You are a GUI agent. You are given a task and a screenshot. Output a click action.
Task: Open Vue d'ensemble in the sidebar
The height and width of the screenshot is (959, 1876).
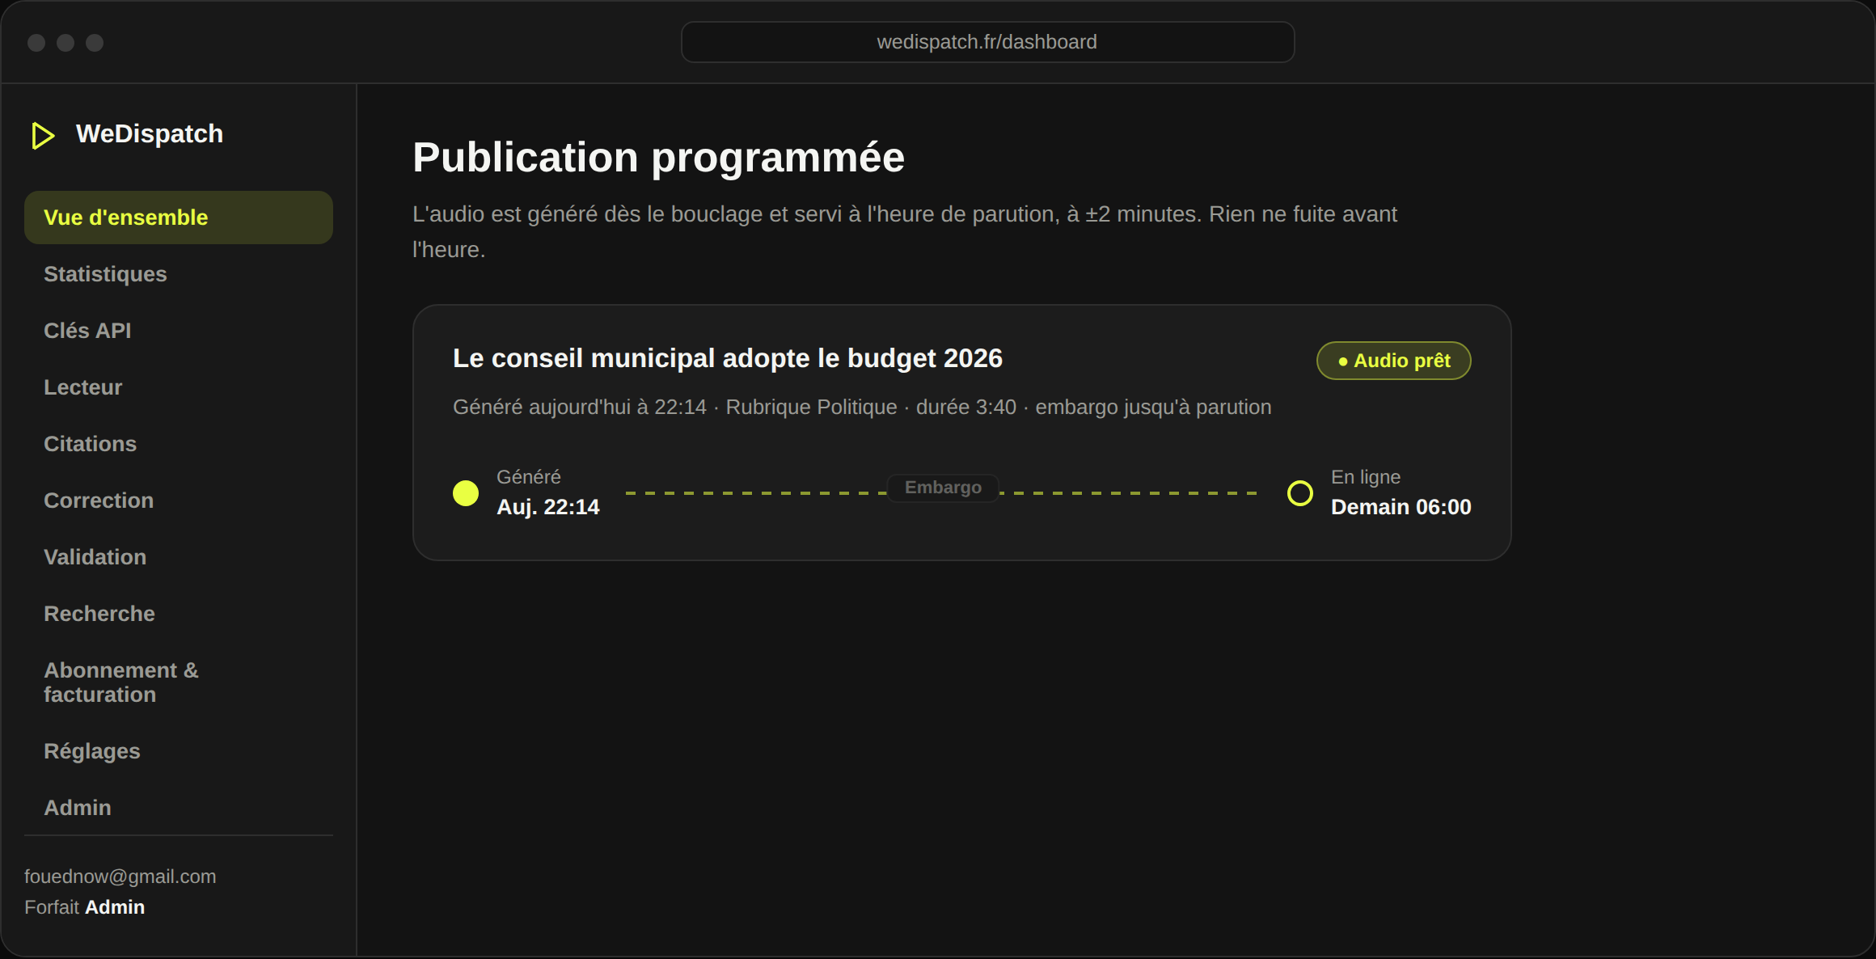[x=179, y=218]
